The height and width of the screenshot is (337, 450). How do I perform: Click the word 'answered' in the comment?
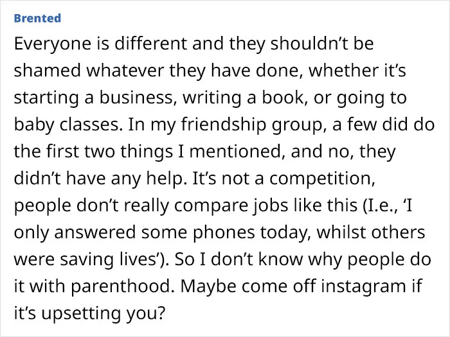(x=95, y=232)
